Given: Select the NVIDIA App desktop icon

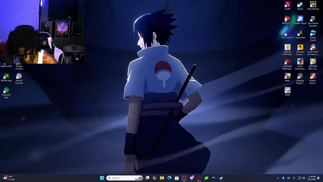Looking at the screenshot, I should coord(6,77).
